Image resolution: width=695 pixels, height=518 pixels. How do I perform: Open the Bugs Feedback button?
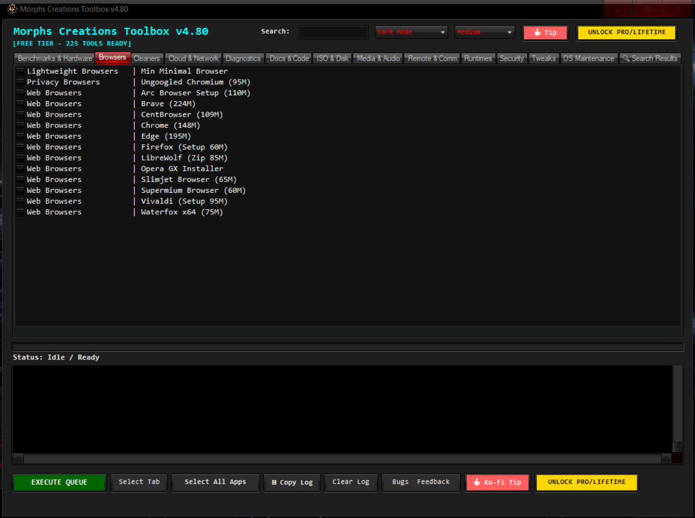(x=421, y=482)
